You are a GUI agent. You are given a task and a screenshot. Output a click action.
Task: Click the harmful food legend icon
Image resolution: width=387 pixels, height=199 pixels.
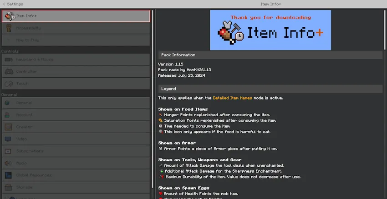point(160,131)
